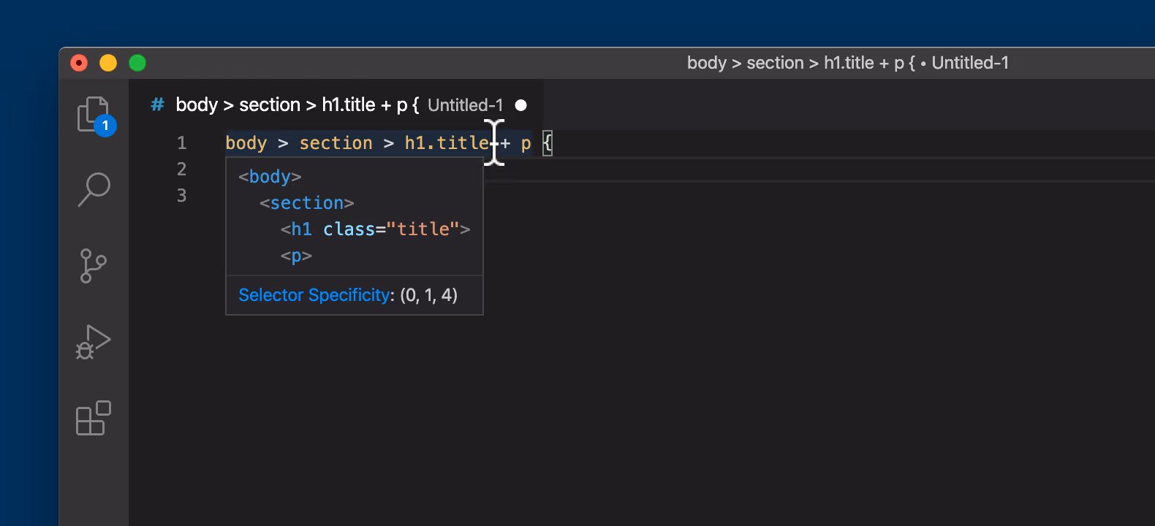The height and width of the screenshot is (526, 1155).
Task: Click line number 3 in the gutter
Action: pyautogui.click(x=181, y=196)
